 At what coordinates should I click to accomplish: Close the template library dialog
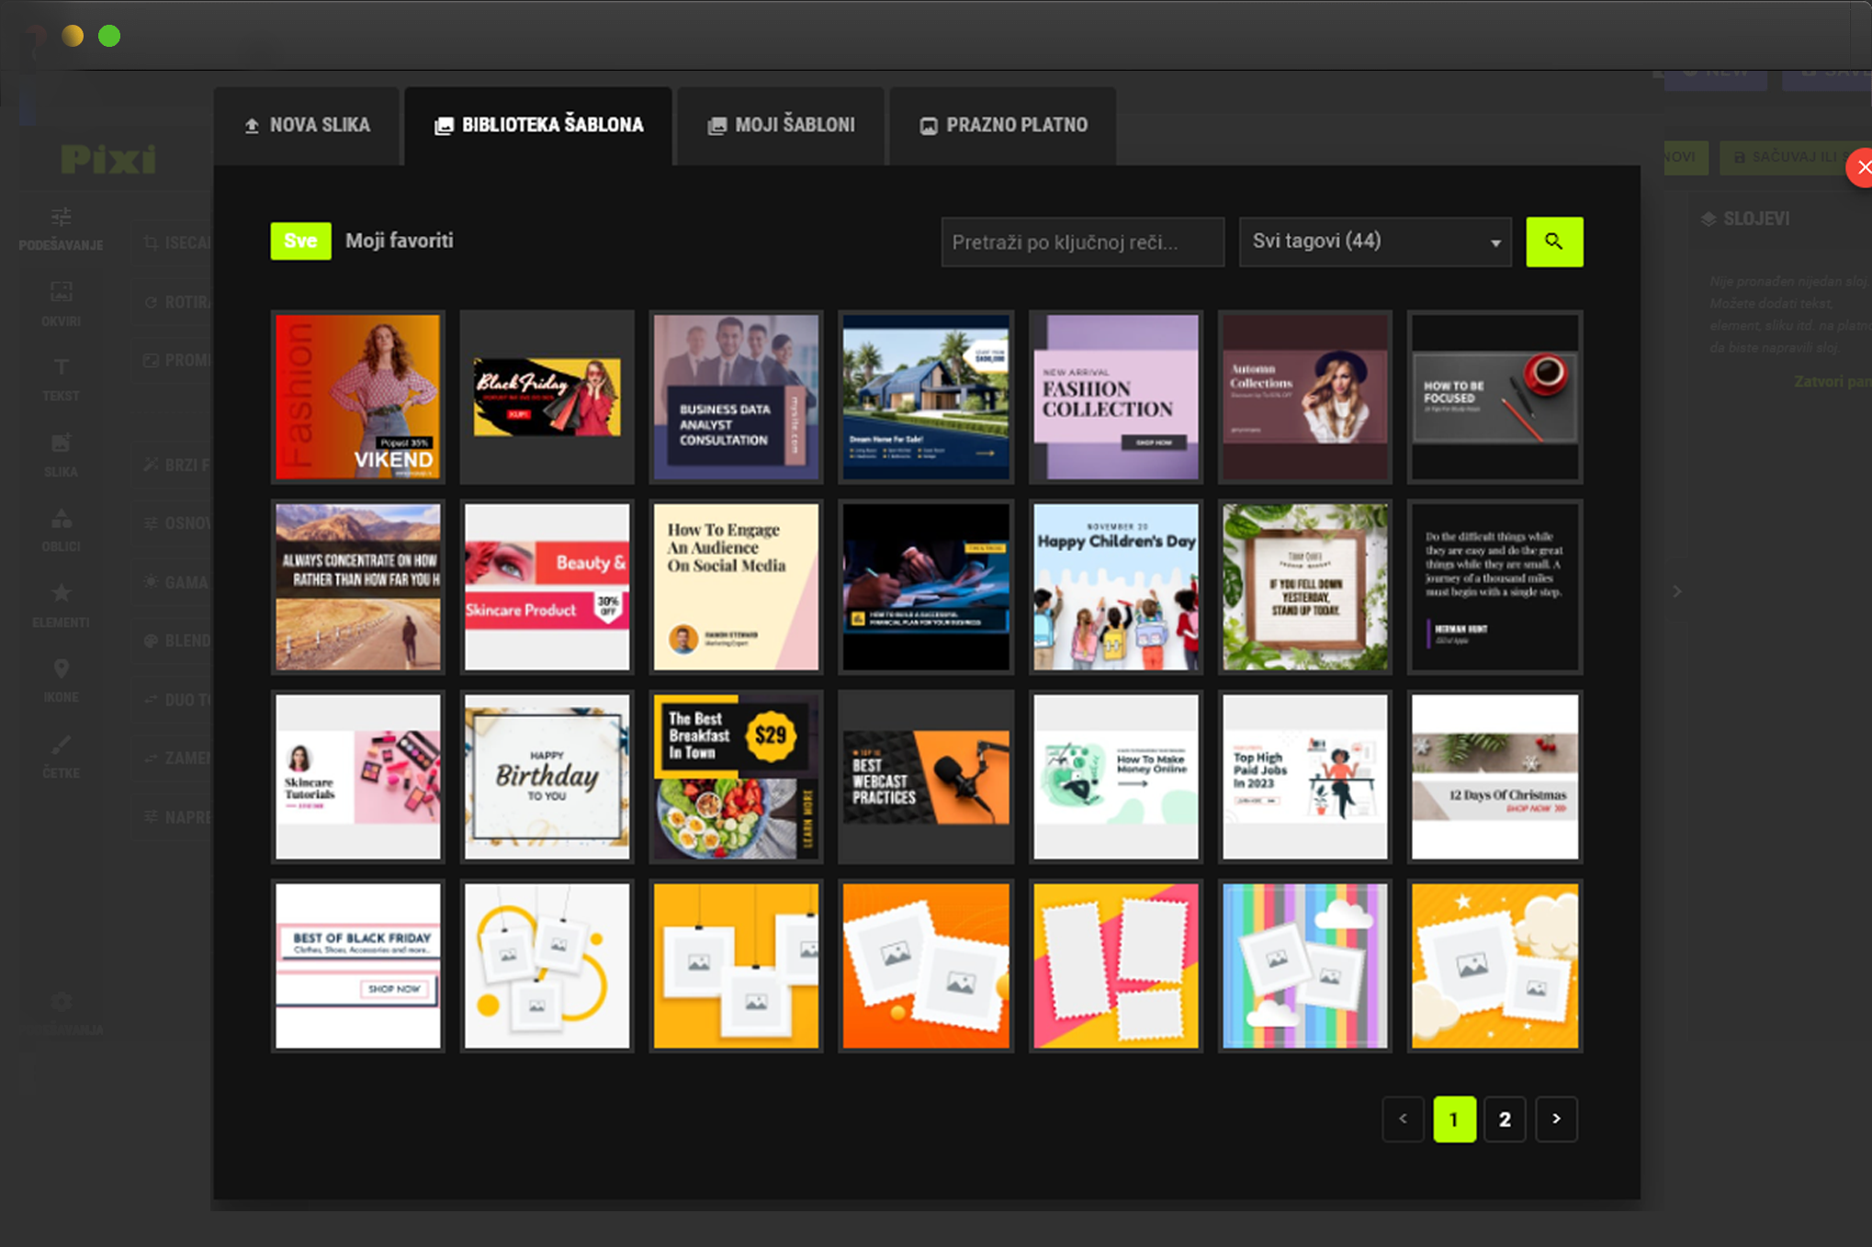click(x=1861, y=167)
